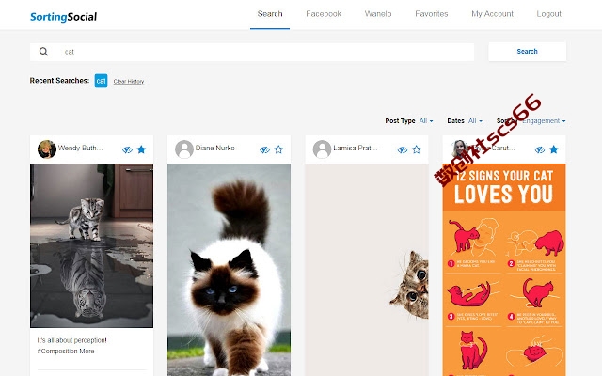Open Diane Nurko's profile avatar
The height and width of the screenshot is (376, 602).
tap(184, 149)
